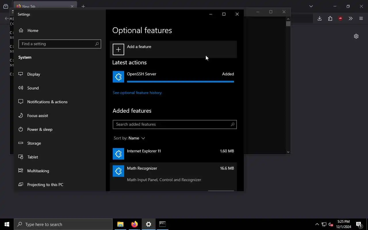The image size is (368, 230).
Task: Click the OpenSSH Server puzzle icon
Action: click(118, 77)
